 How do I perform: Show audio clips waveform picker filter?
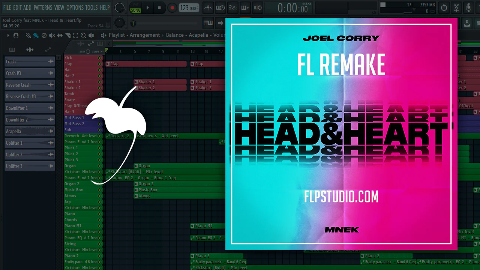(x=30, y=49)
